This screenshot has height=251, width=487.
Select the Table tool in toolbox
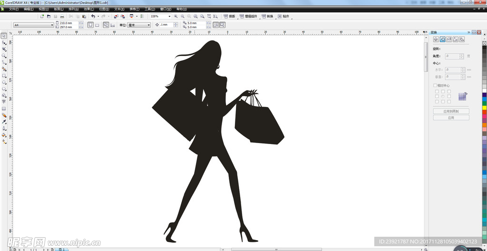pyautogui.click(x=4, y=108)
